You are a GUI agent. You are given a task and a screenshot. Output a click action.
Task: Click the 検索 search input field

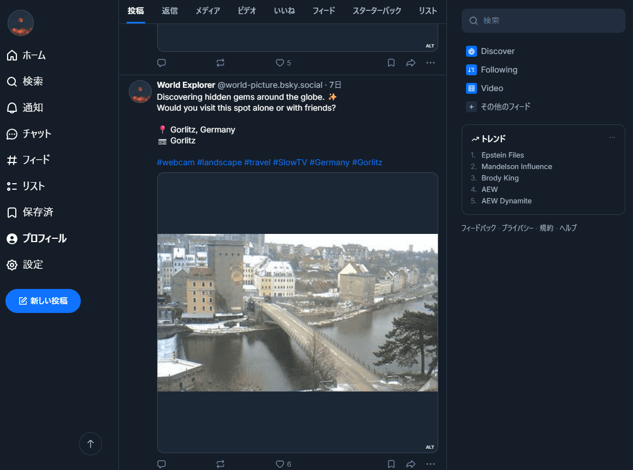(x=544, y=20)
